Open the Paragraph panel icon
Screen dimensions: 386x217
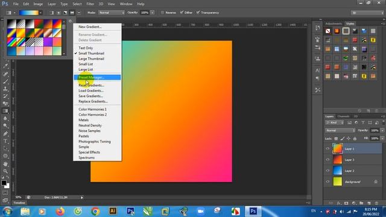(318, 78)
